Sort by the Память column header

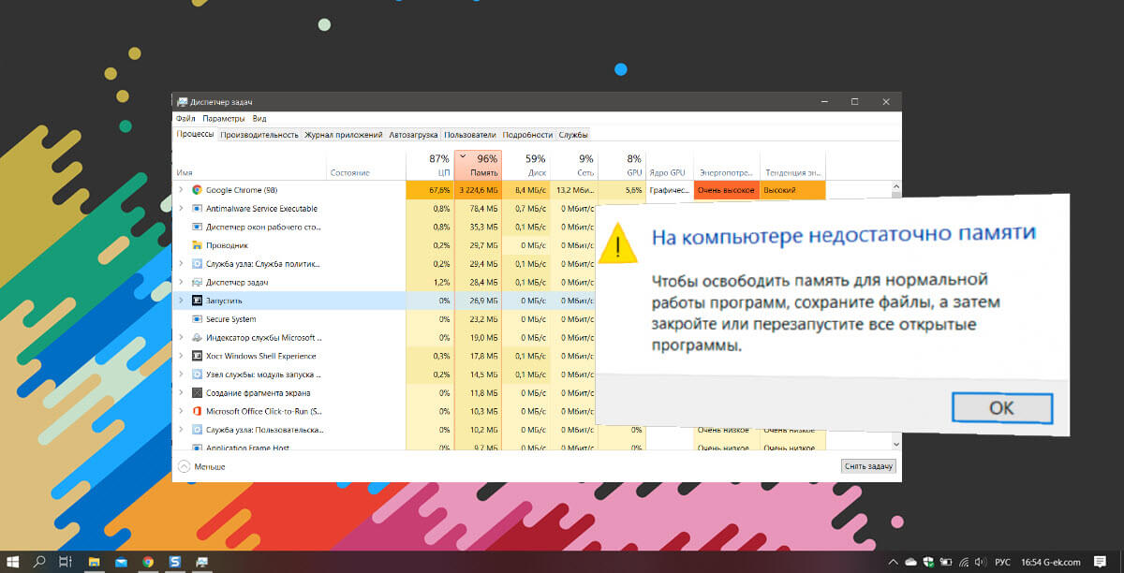478,165
